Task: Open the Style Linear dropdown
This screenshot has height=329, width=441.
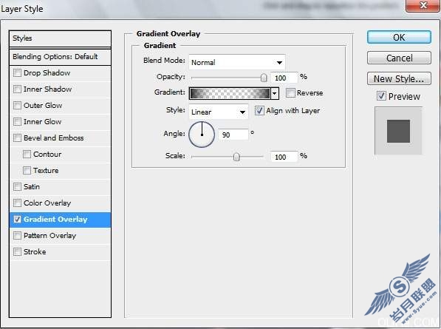Action: click(218, 112)
